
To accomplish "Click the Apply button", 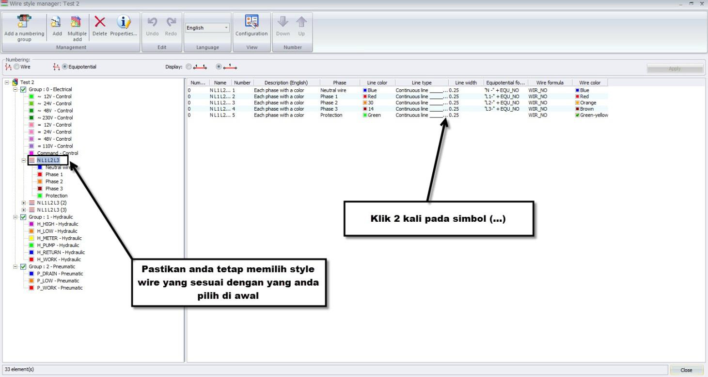I will coord(675,68).
